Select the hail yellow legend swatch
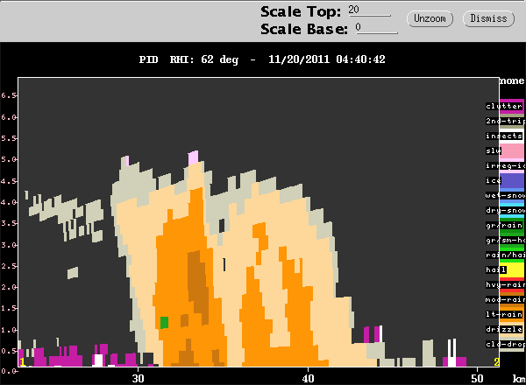The width and height of the screenshot is (526, 385). [x=512, y=269]
